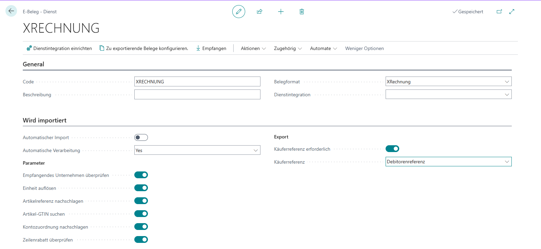Click the Empfangen download action
This screenshot has width=541, height=249.
(x=211, y=48)
